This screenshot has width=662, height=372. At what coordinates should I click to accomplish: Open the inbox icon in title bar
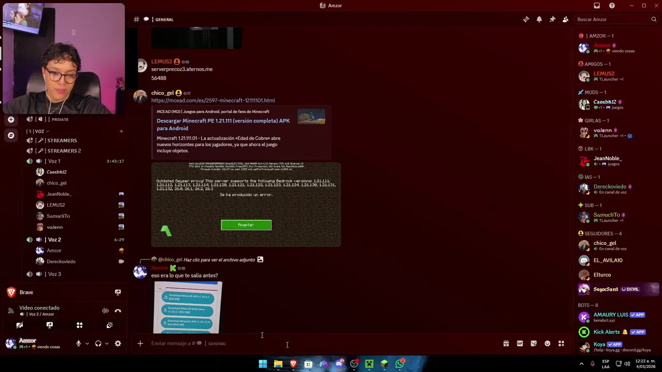[x=597, y=6]
